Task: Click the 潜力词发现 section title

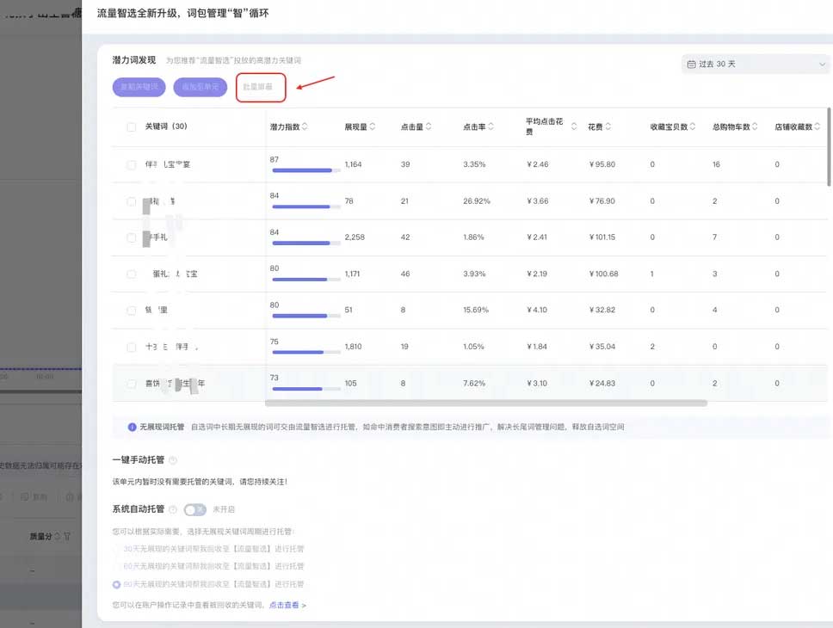Action: (134, 60)
